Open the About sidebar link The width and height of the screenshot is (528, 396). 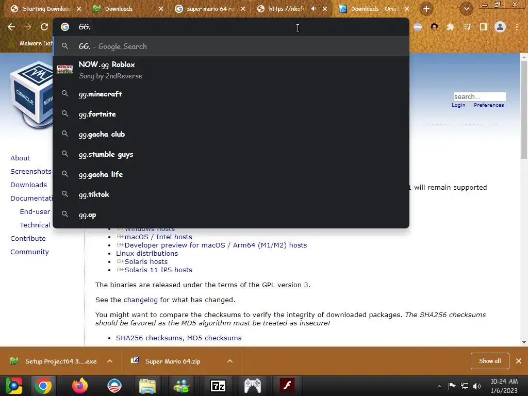click(20, 158)
